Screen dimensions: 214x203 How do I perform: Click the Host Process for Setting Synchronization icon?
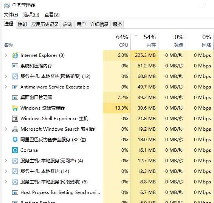point(15,192)
